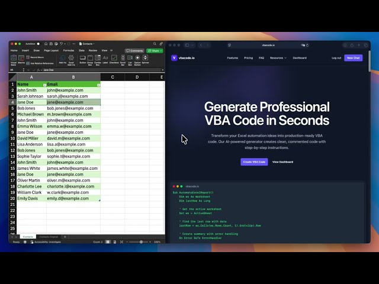The height and width of the screenshot is (284, 379).
Task: Insert a Spinner form control
Action: point(145,58)
